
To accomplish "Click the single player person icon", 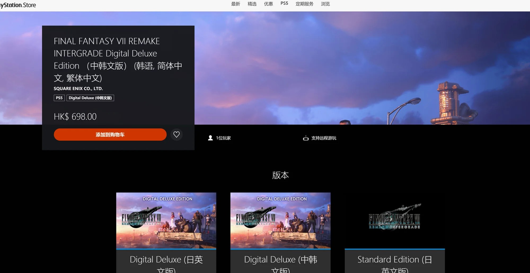I will pos(210,138).
